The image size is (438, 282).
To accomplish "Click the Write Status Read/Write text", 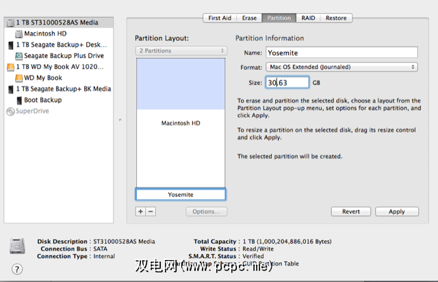I will click(258, 248).
